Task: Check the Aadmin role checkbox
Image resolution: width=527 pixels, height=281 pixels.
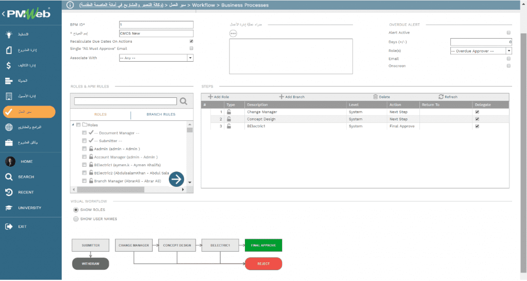Action: pyautogui.click(x=84, y=149)
